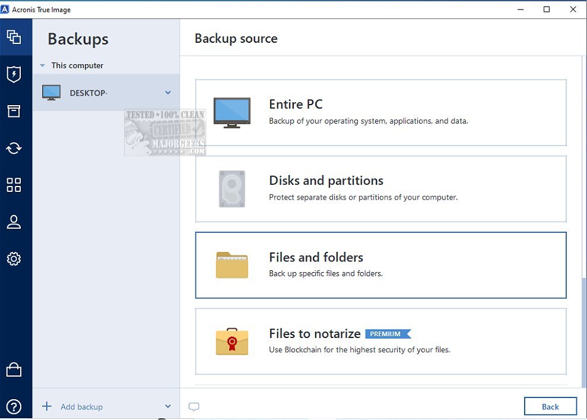
Task: Click the Files and folders folder icon
Action: pos(231,265)
